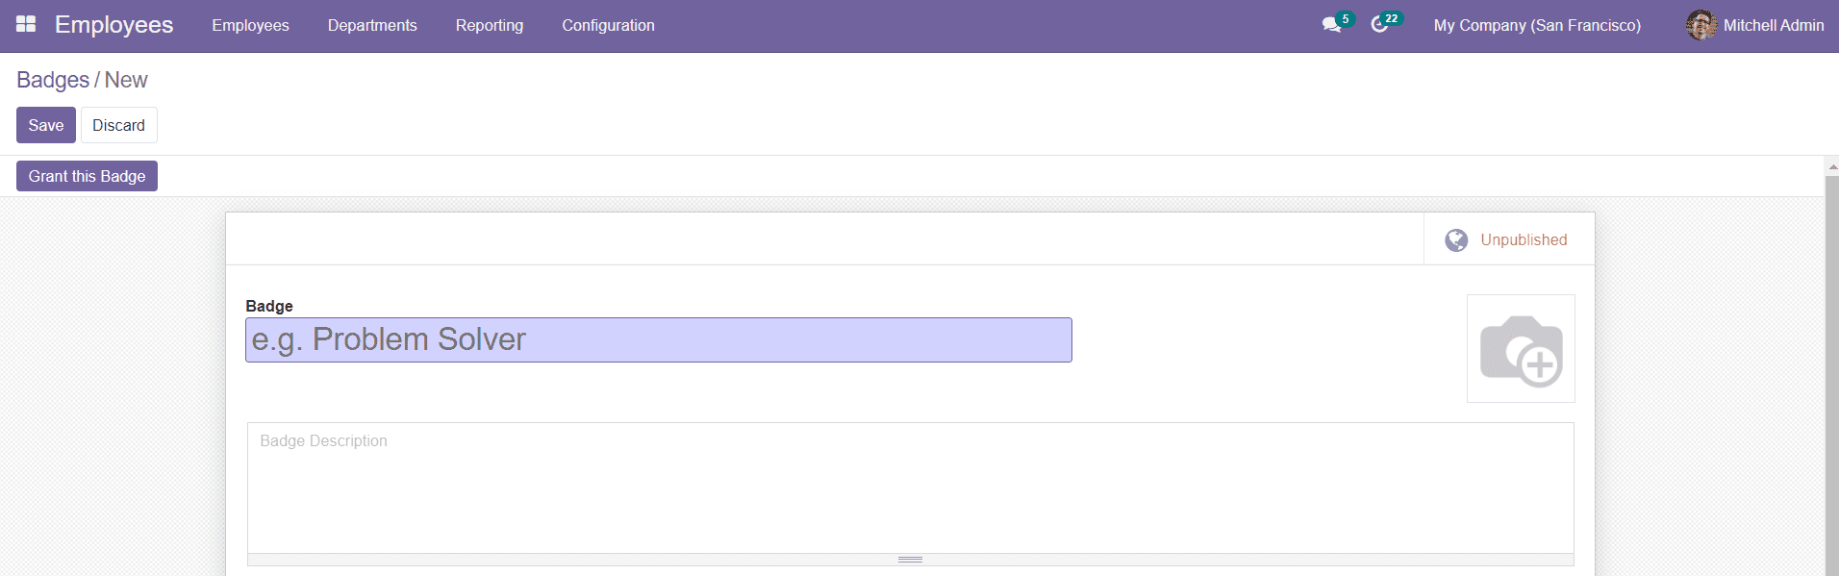
Task: Click the add-photo plus icon on badge image
Action: pyautogui.click(x=1540, y=365)
